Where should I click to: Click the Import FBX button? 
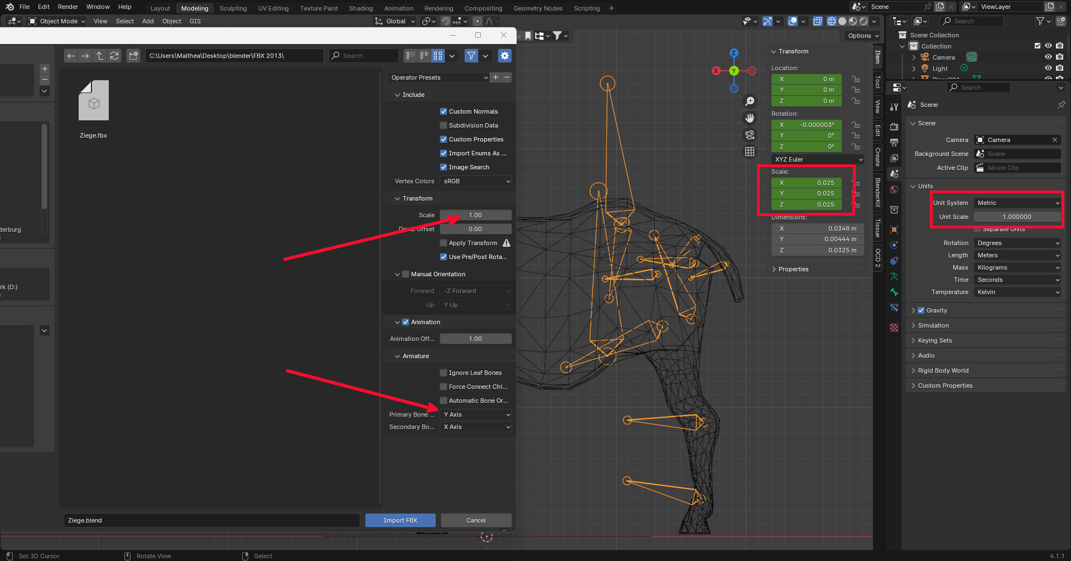pyautogui.click(x=400, y=520)
